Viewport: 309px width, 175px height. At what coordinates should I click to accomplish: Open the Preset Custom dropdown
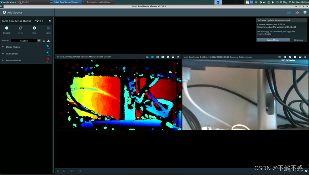pos(26,41)
